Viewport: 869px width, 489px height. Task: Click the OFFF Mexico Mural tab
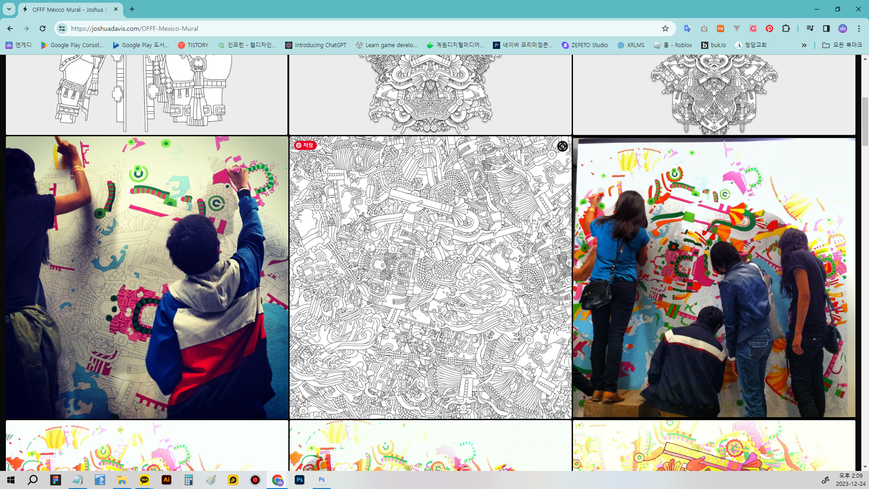click(x=68, y=9)
